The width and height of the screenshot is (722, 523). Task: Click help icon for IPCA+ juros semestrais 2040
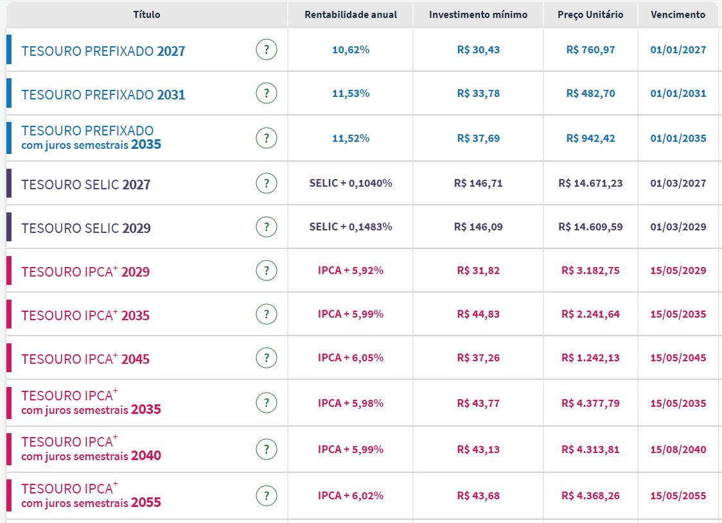click(267, 449)
